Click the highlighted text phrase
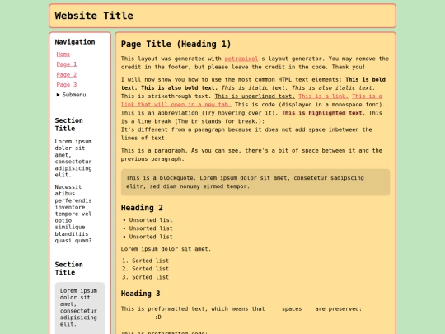Viewport: 445px width, 334px height. (x=323, y=113)
